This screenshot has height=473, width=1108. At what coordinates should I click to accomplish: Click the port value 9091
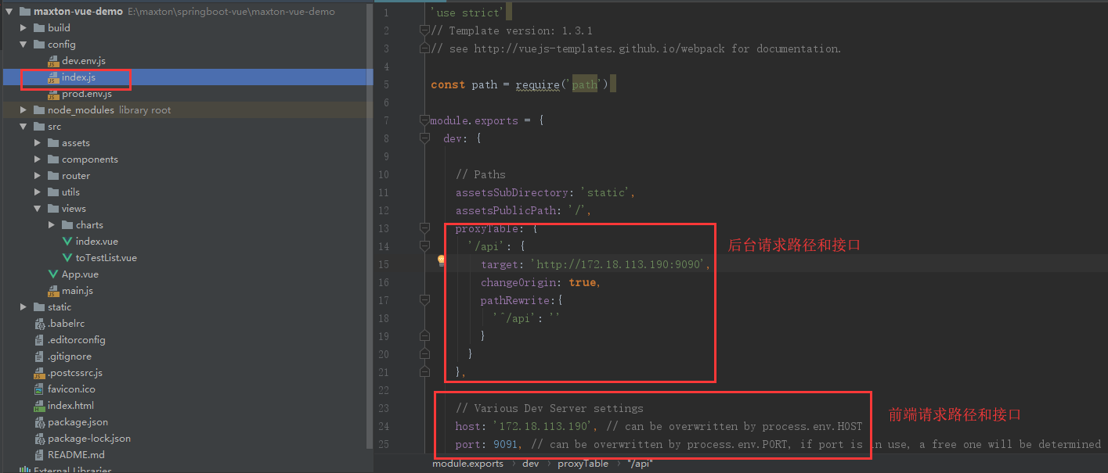click(x=506, y=444)
